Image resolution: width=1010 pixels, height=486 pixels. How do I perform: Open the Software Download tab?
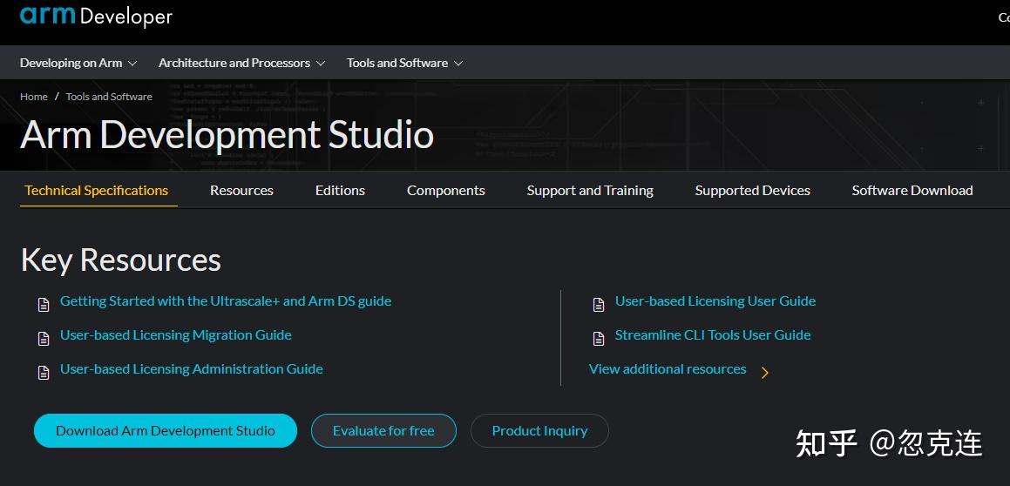[912, 190]
